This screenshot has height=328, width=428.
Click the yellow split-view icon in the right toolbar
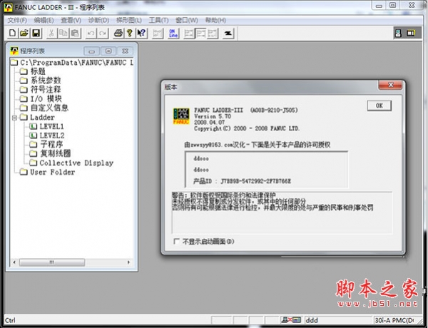[x=411, y=33]
